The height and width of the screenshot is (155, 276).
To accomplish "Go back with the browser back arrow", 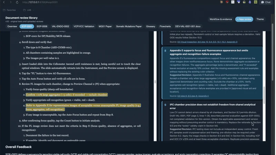I will click(x=4, y=2).
